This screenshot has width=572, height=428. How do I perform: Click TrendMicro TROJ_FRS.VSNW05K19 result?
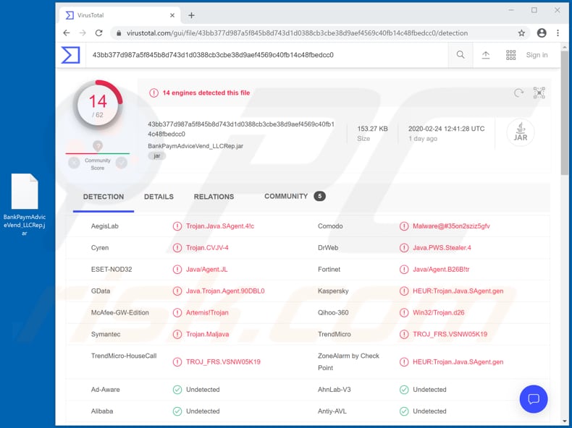(450, 335)
